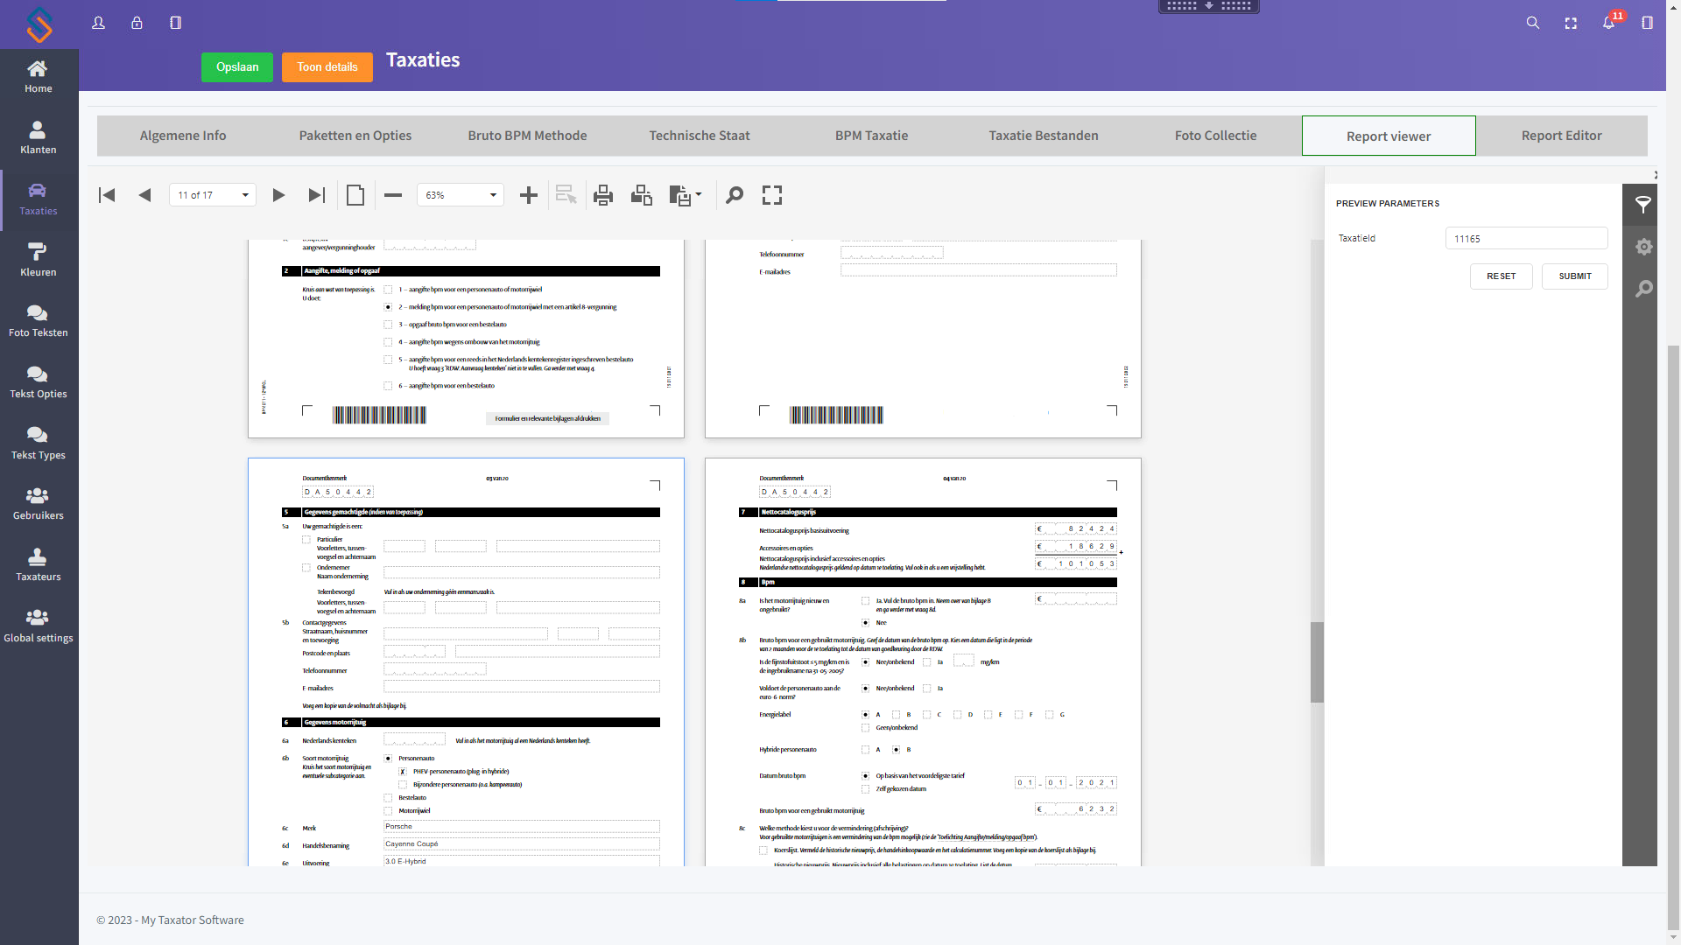This screenshot has height=945, width=1681.
Task: Navigate to Home in sidebar
Action: click(x=39, y=77)
